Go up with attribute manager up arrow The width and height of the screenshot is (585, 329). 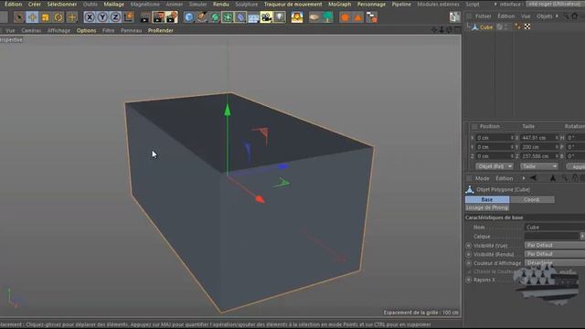click(552, 178)
